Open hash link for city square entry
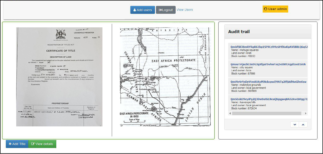This screenshot has width=323, height=154. [x=268, y=64]
